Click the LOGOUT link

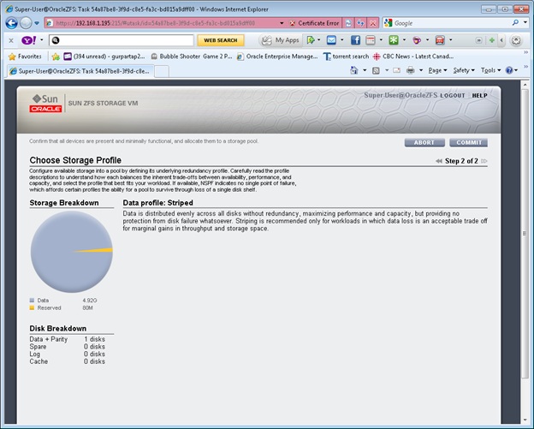[x=452, y=95]
